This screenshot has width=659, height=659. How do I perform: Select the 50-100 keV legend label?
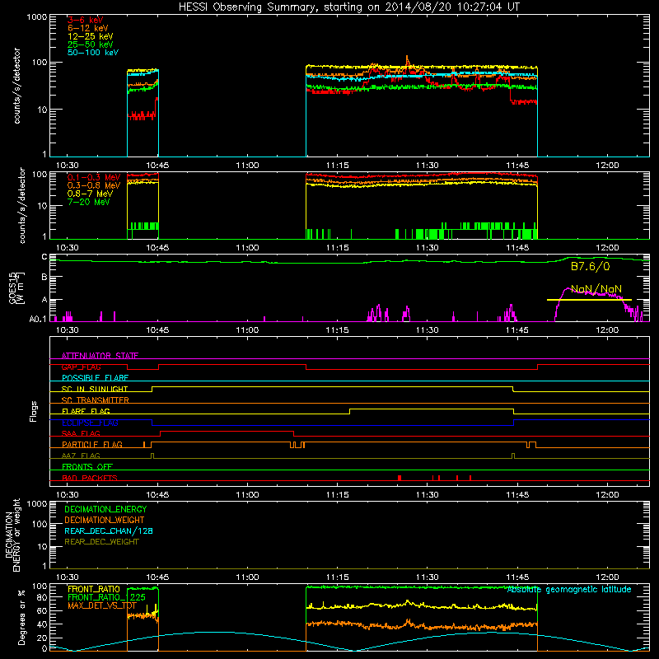pyautogui.click(x=93, y=52)
